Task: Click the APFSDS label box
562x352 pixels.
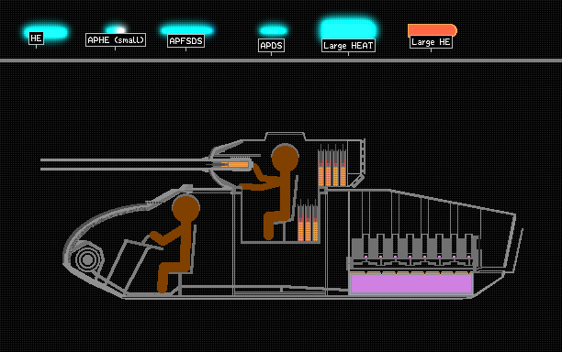Action: pyautogui.click(x=186, y=41)
